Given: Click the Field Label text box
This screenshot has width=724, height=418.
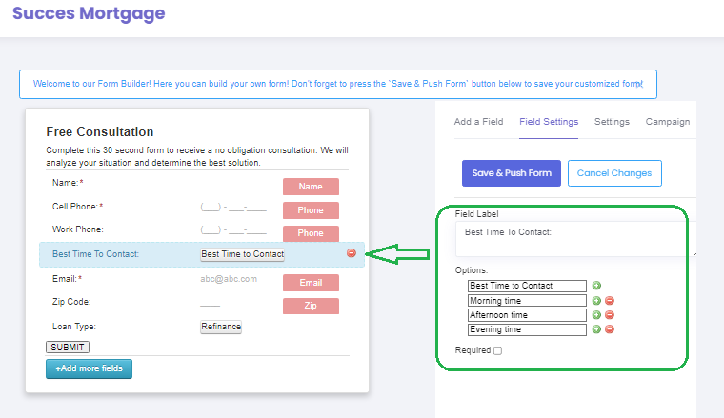Looking at the screenshot, I should click(x=570, y=239).
